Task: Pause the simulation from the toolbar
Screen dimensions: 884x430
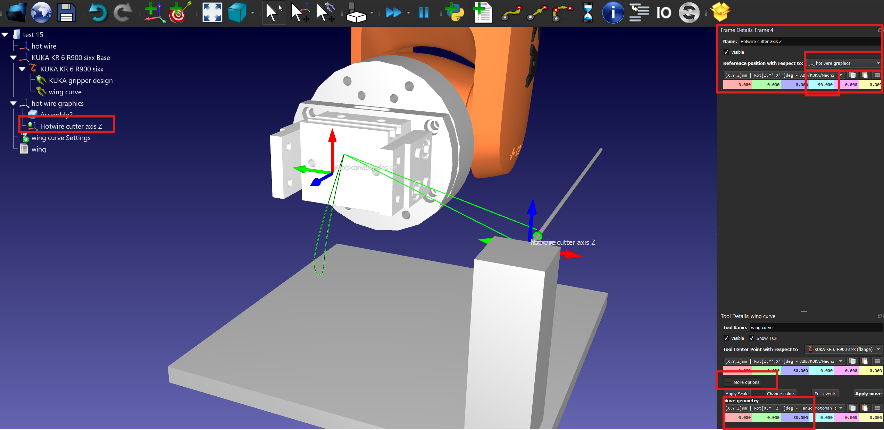Action: pos(424,13)
